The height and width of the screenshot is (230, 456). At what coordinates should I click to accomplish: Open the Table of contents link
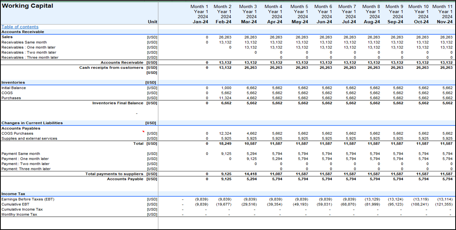[20, 27]
